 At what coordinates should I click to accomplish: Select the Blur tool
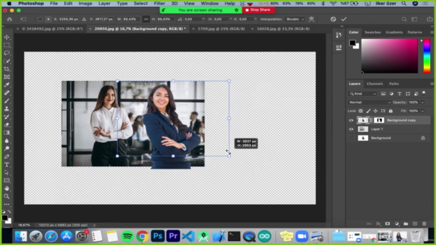click(x=7, y=141)
